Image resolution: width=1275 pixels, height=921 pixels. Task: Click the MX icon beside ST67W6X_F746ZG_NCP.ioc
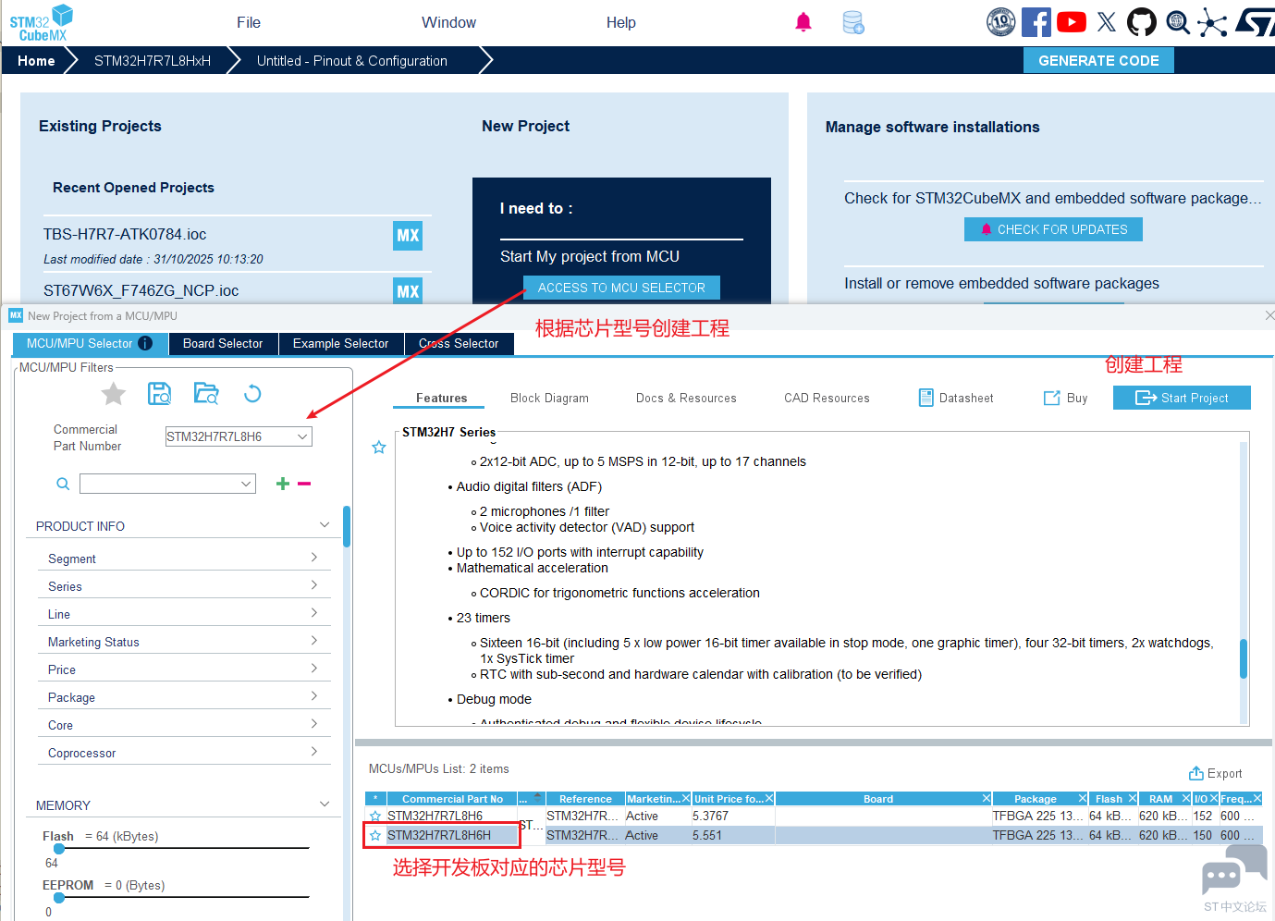point(408,291)
